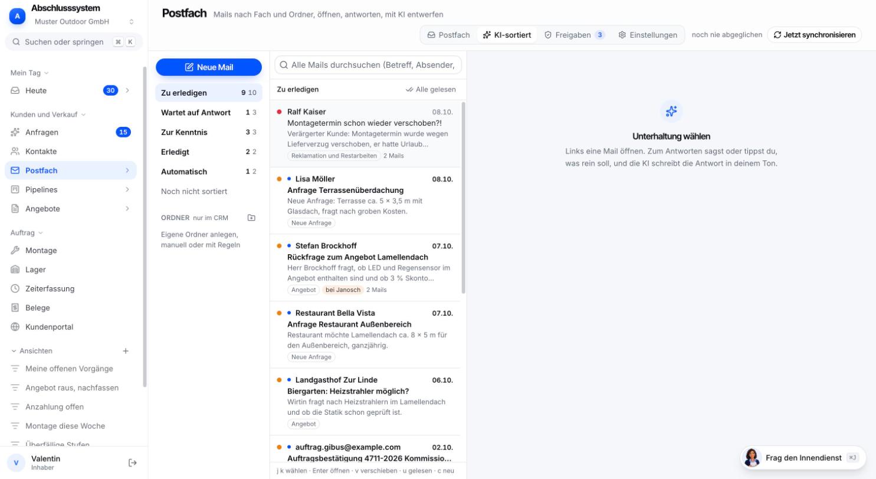Open the Erledigt mail category
The width and height of the screenshot is (876, 479).
click(209, 152)
